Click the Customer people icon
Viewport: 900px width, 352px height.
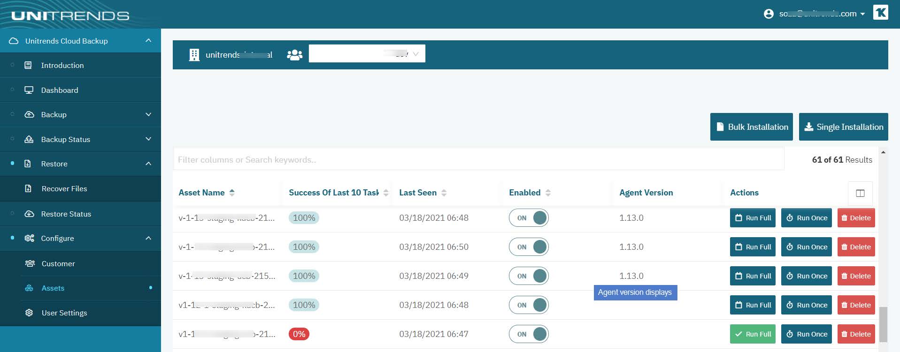[30, 263]
